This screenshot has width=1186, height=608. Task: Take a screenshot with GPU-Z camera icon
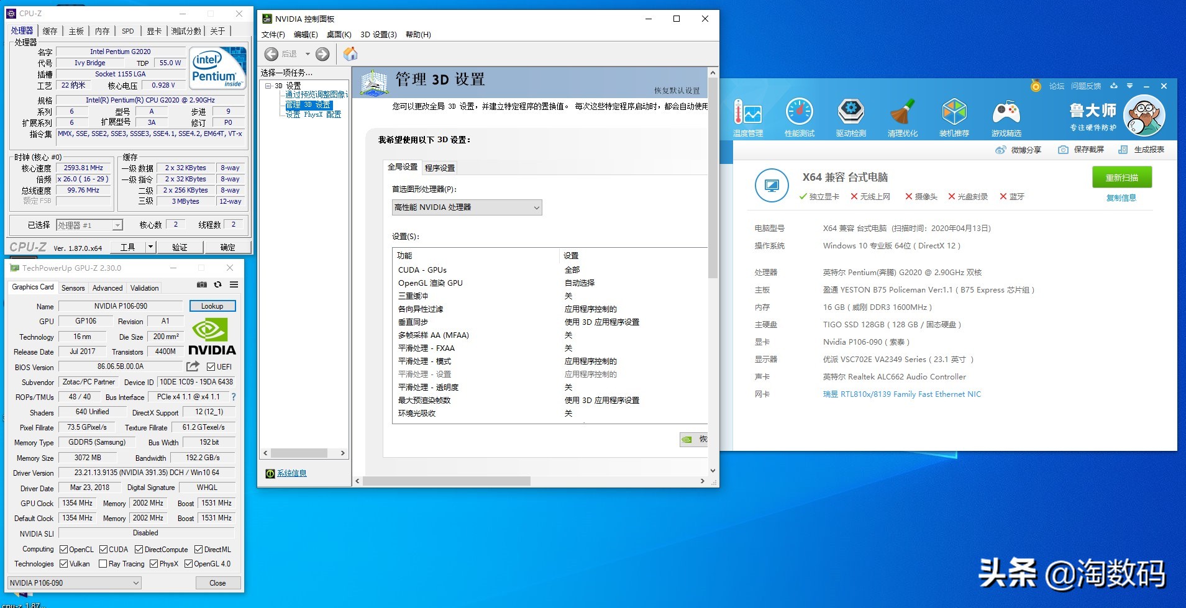click(201, 284)
